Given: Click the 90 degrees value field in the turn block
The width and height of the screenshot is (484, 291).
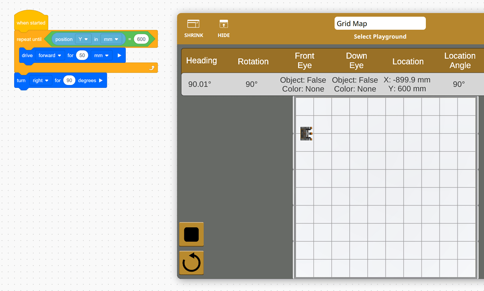Looking at the screenshot, I should point(69,80).
